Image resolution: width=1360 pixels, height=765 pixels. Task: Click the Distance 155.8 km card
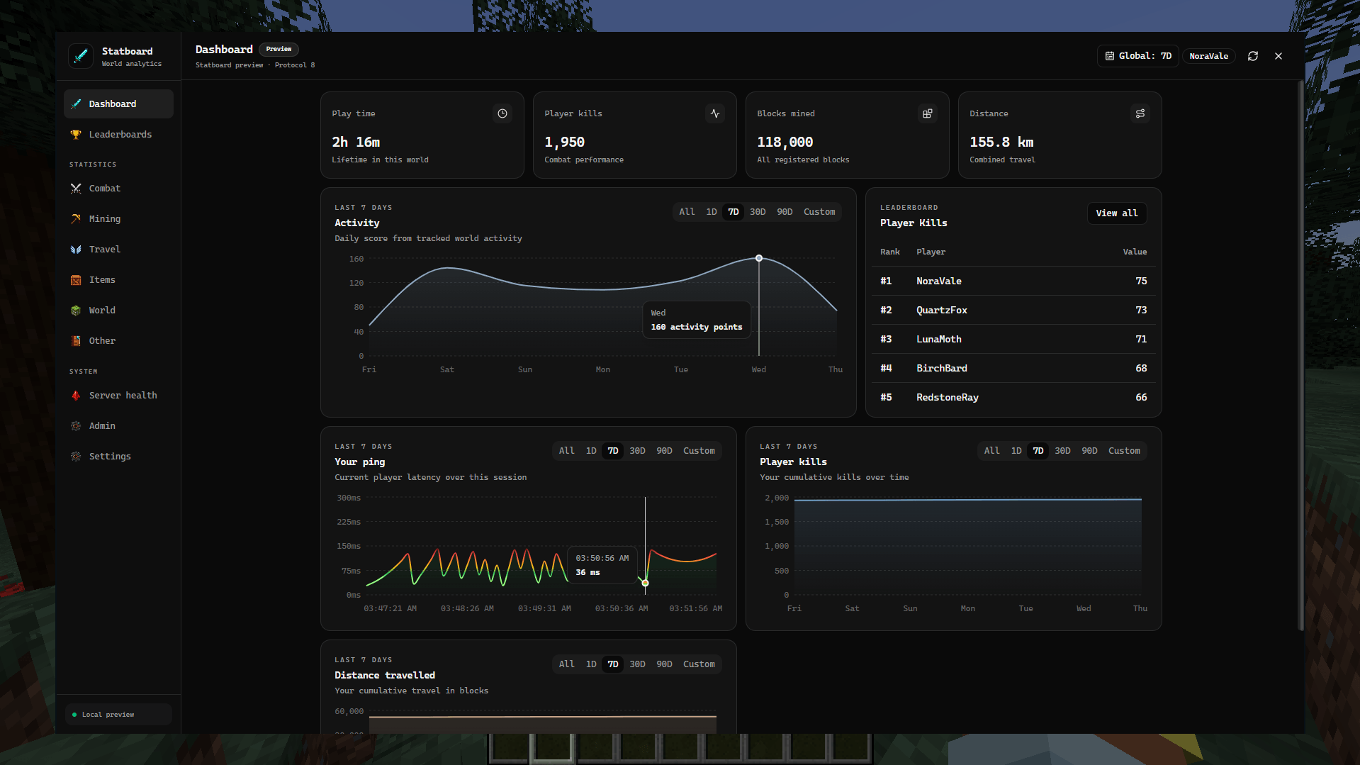pos(1060,135)
